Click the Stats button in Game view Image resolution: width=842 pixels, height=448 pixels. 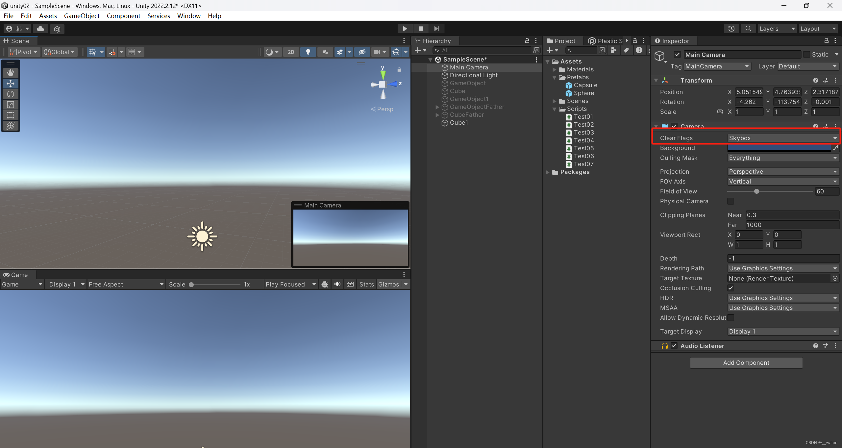tap(366, 284)
